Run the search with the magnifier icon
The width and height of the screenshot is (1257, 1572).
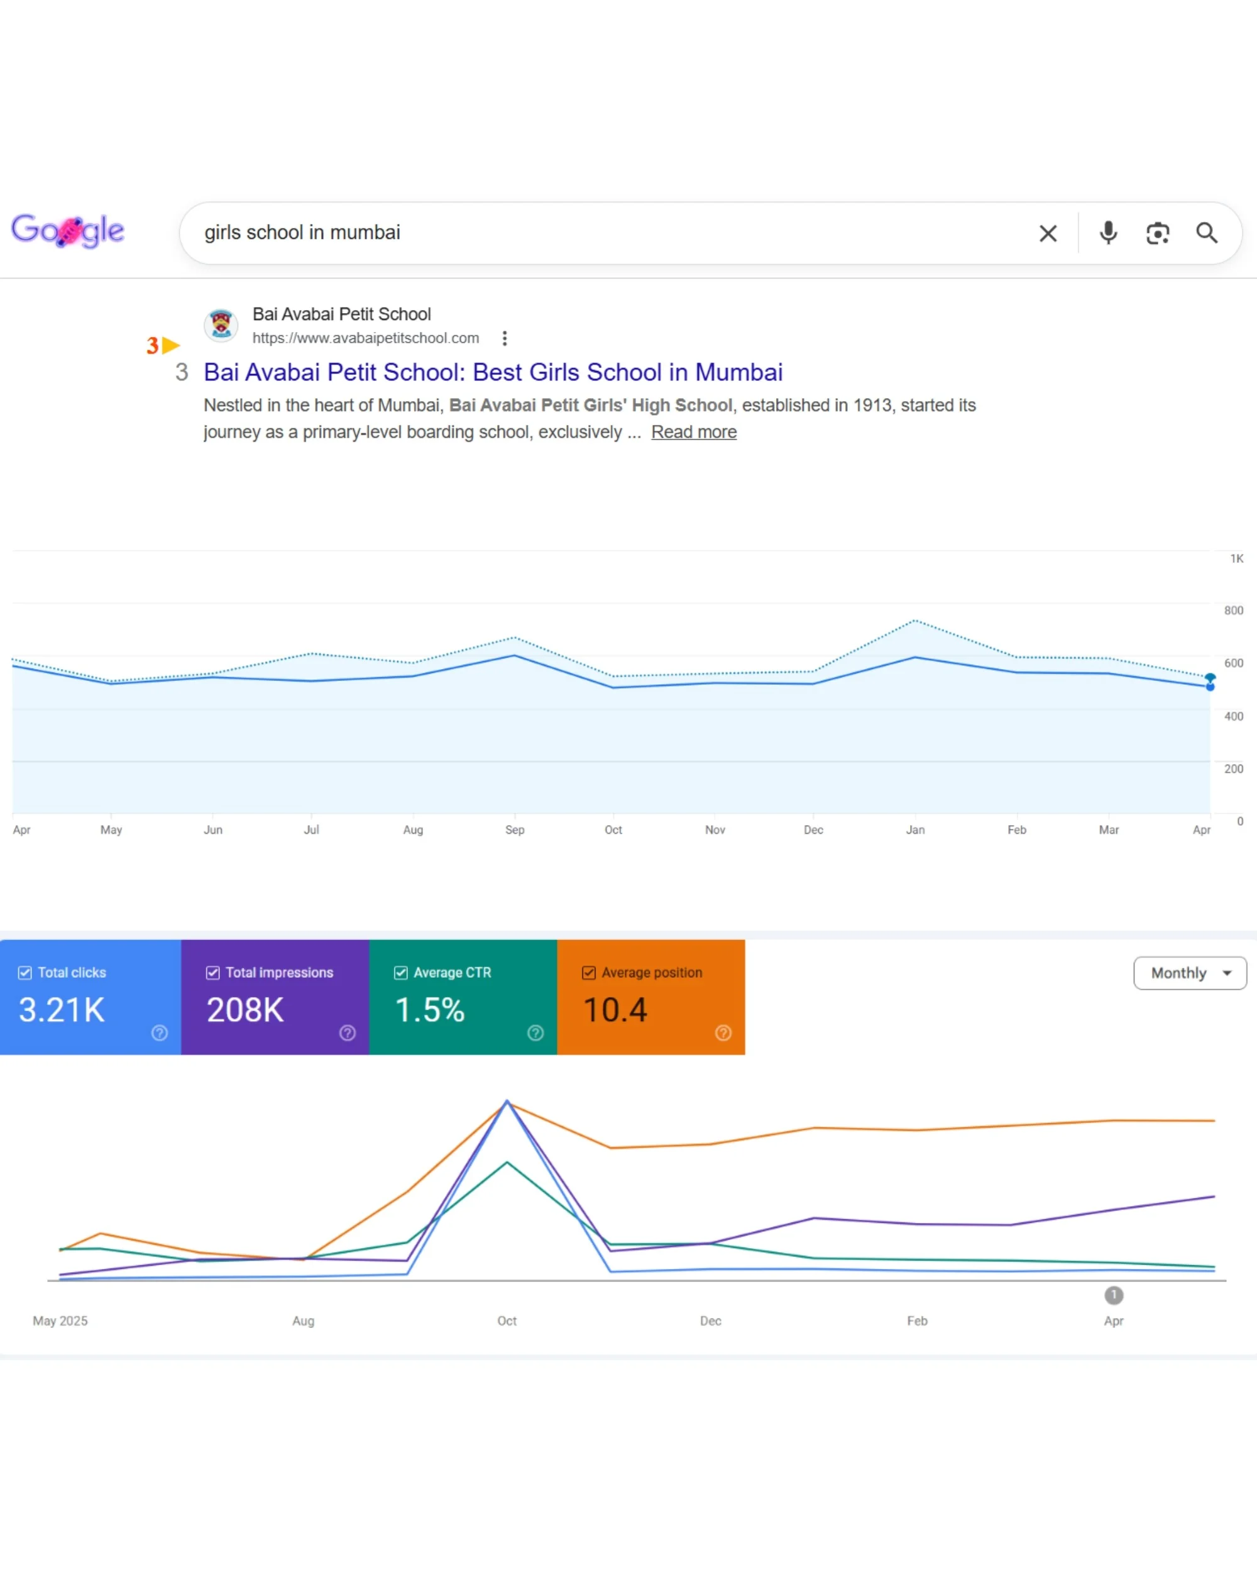click(x=1207, y=233)
